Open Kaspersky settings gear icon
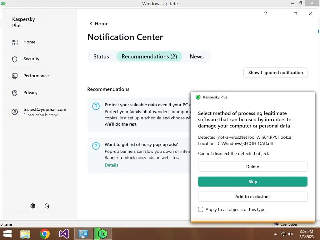This screenshot has width=320, height=240. click(x=33, y=206)
